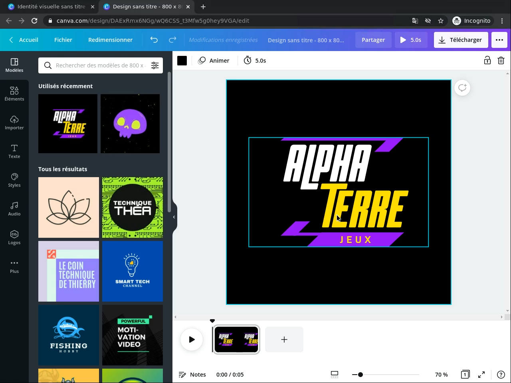This screenshot has width=511, height=383.
Task: Adjust the zoom slider handle
Action: pos(360,375)
